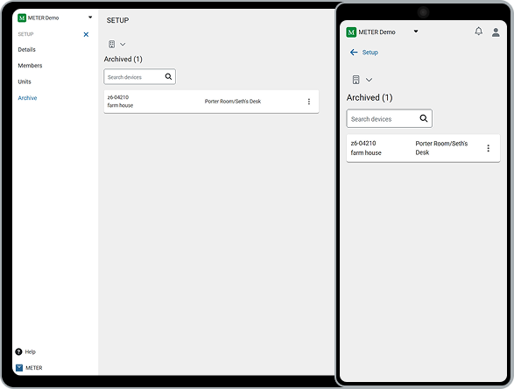Image resolution: width=514 pixels, height=389 pixels.
Task: Click the building icon in the tablet view
Action: pyautogui.click(x=112, y=45)
